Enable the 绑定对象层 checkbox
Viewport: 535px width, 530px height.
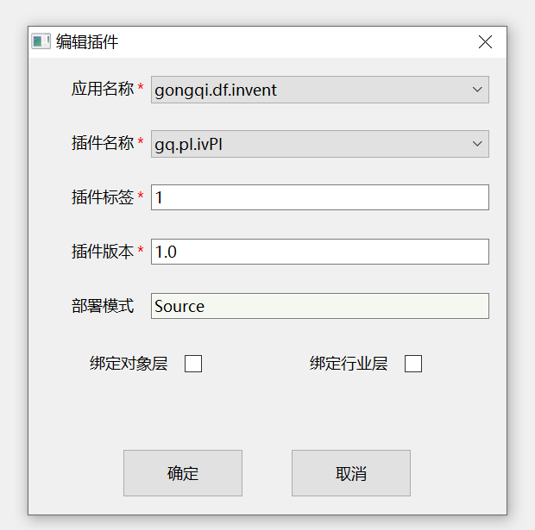pos(193,364)
